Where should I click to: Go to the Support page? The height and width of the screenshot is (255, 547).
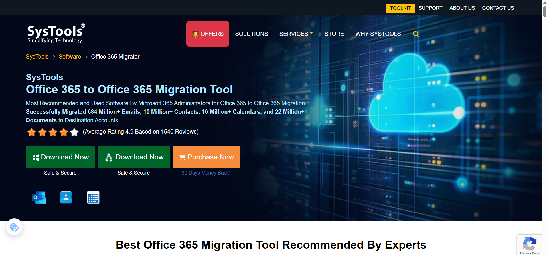coord(430,8)
